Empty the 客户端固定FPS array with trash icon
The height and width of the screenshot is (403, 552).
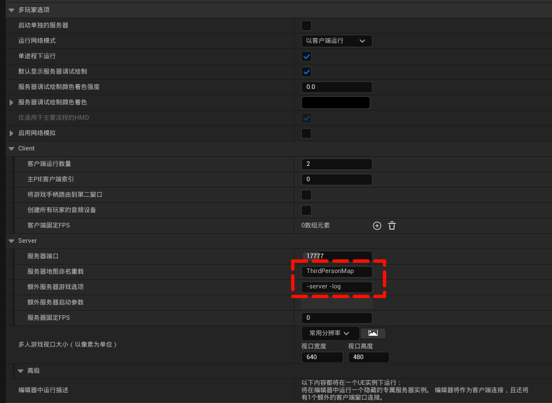pos(391,226)
